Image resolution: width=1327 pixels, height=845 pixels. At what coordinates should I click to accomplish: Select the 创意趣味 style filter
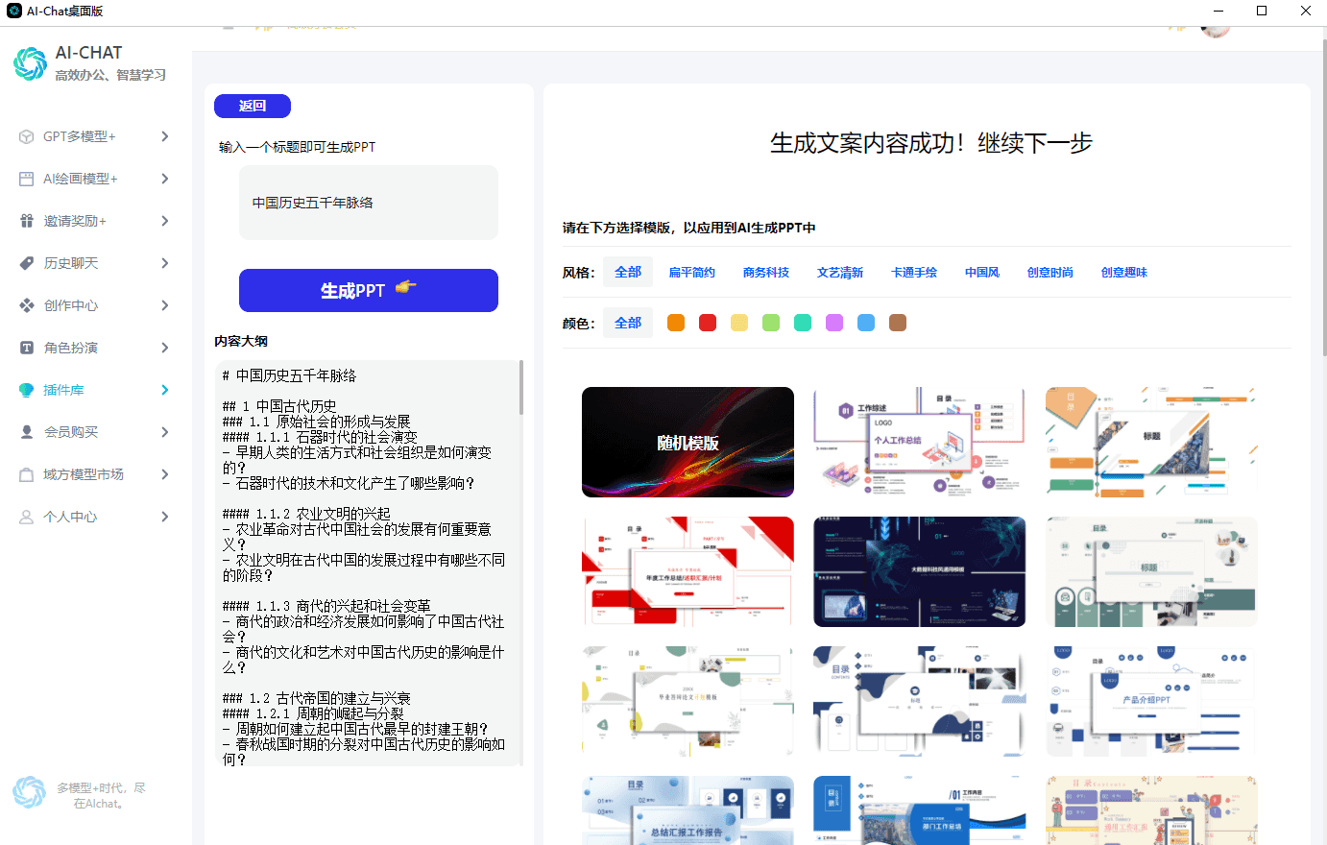(1124, 273)
